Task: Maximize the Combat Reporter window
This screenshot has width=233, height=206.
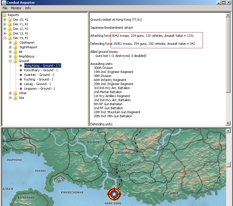Action: coord(223,3)
